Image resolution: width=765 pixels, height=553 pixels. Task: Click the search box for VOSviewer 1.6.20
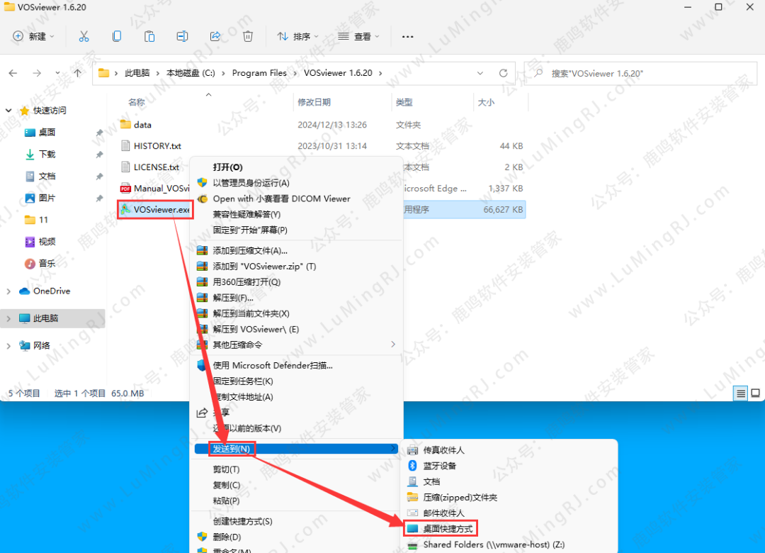pyautogui.click(x=637, y=73)
